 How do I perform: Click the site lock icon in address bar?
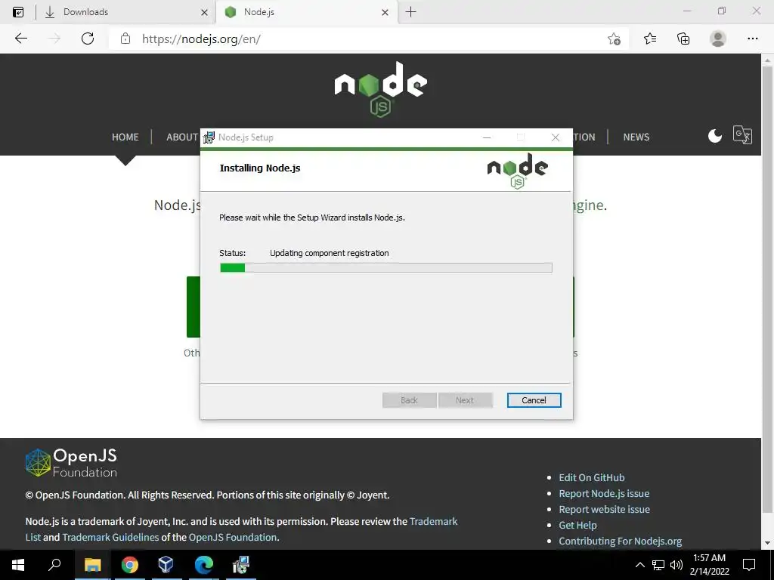coord(125,39)
